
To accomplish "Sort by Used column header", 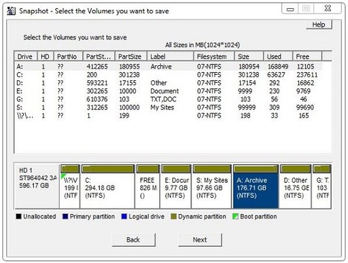I will coord(278,56).
